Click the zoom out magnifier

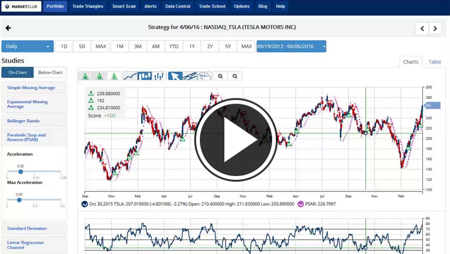234,76
